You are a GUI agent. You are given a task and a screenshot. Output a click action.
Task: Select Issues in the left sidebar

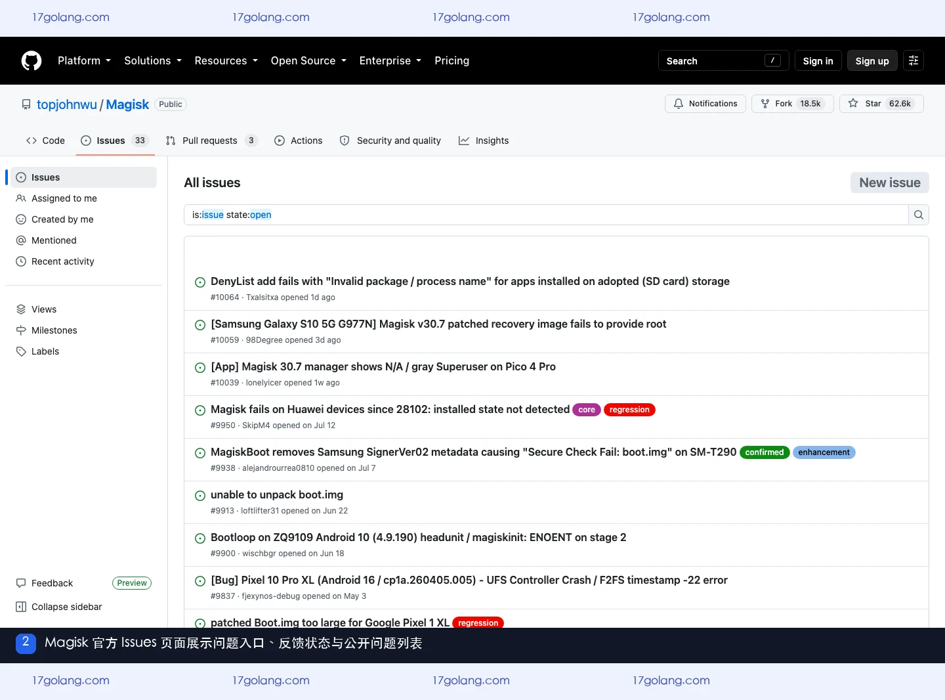pos(84,177)
